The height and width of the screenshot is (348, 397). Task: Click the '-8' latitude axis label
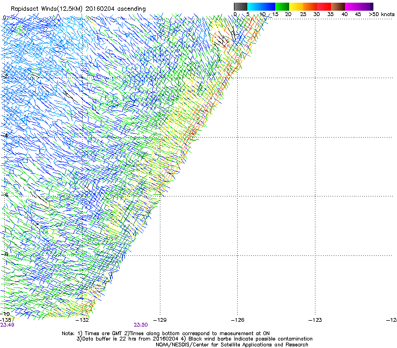point(5,254)
